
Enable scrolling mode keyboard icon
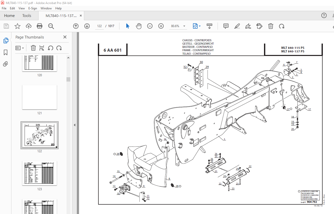click(x=209, y=26)
